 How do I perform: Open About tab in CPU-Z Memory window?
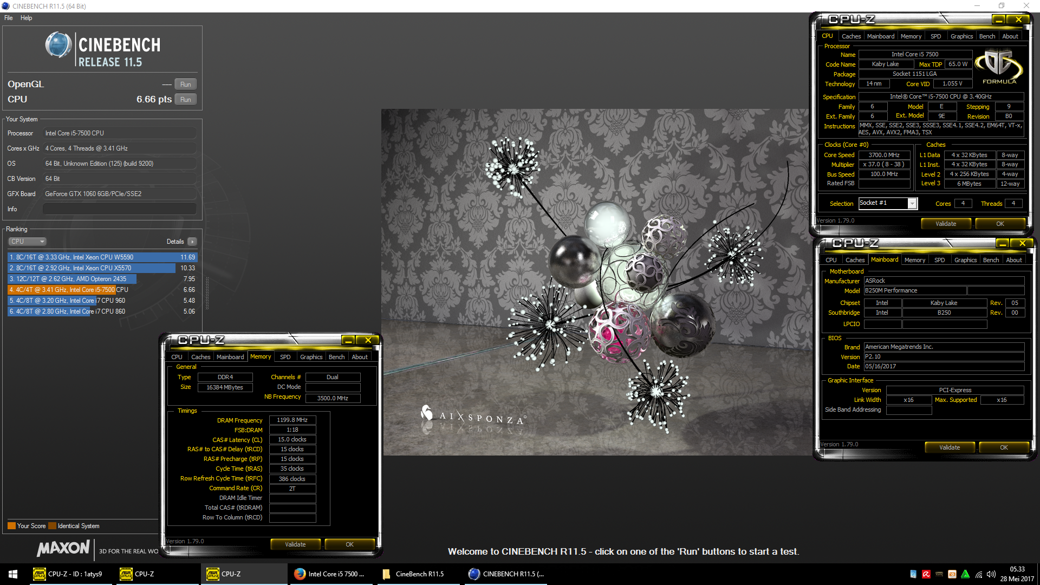(360, 357)
